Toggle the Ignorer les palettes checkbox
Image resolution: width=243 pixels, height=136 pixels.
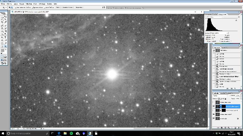point(33,7)
